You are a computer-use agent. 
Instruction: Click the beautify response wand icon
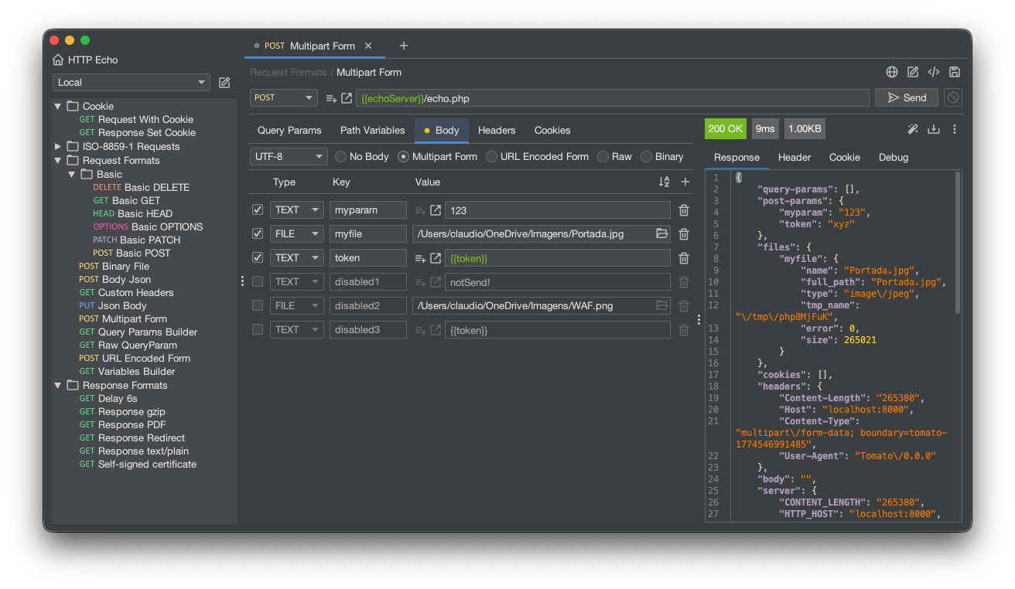click(913, 129)
